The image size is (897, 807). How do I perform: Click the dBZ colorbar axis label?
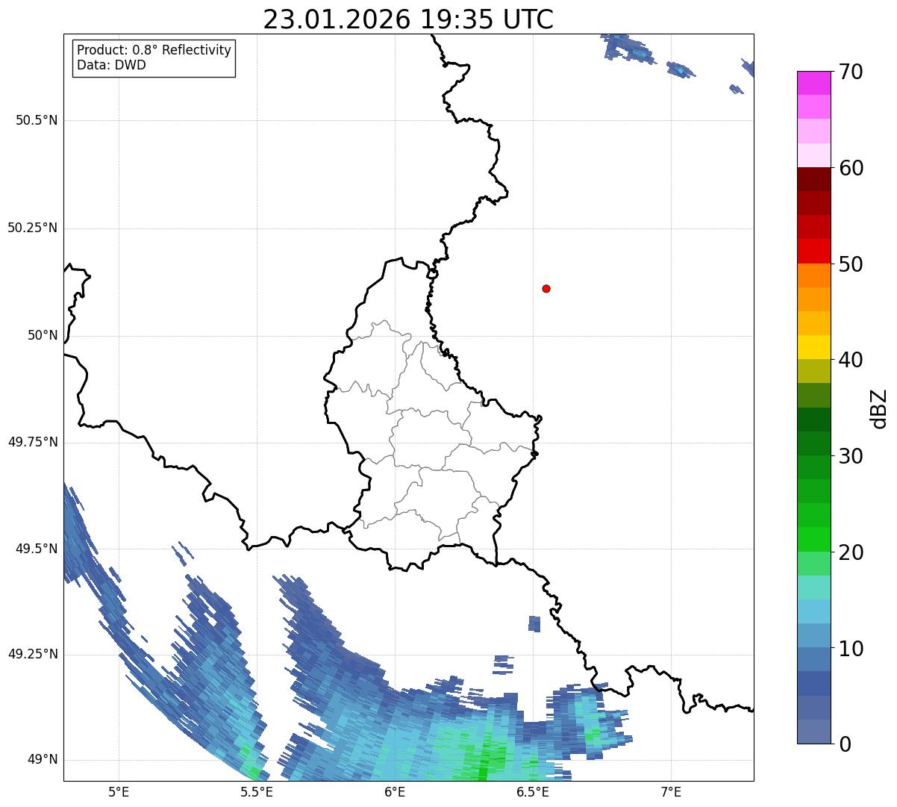[879, 408]
